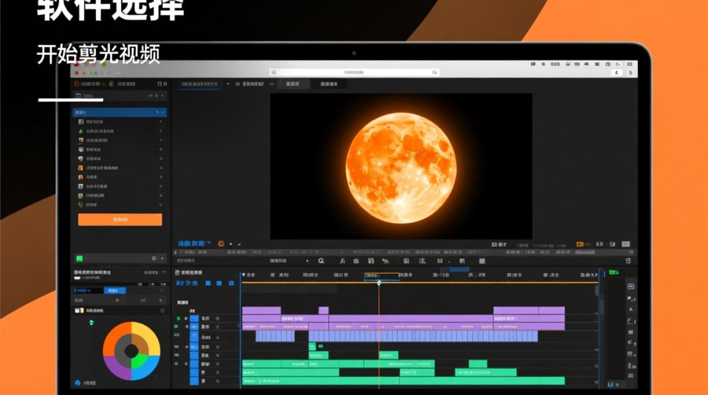Click the orange playhead marker on the timeline ruler
This screenshot has width=708, height=395.
[x=379, y=283]
